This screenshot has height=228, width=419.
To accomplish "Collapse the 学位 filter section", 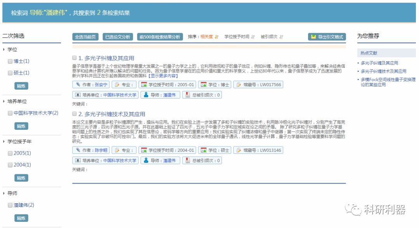I will coord(4,49).
